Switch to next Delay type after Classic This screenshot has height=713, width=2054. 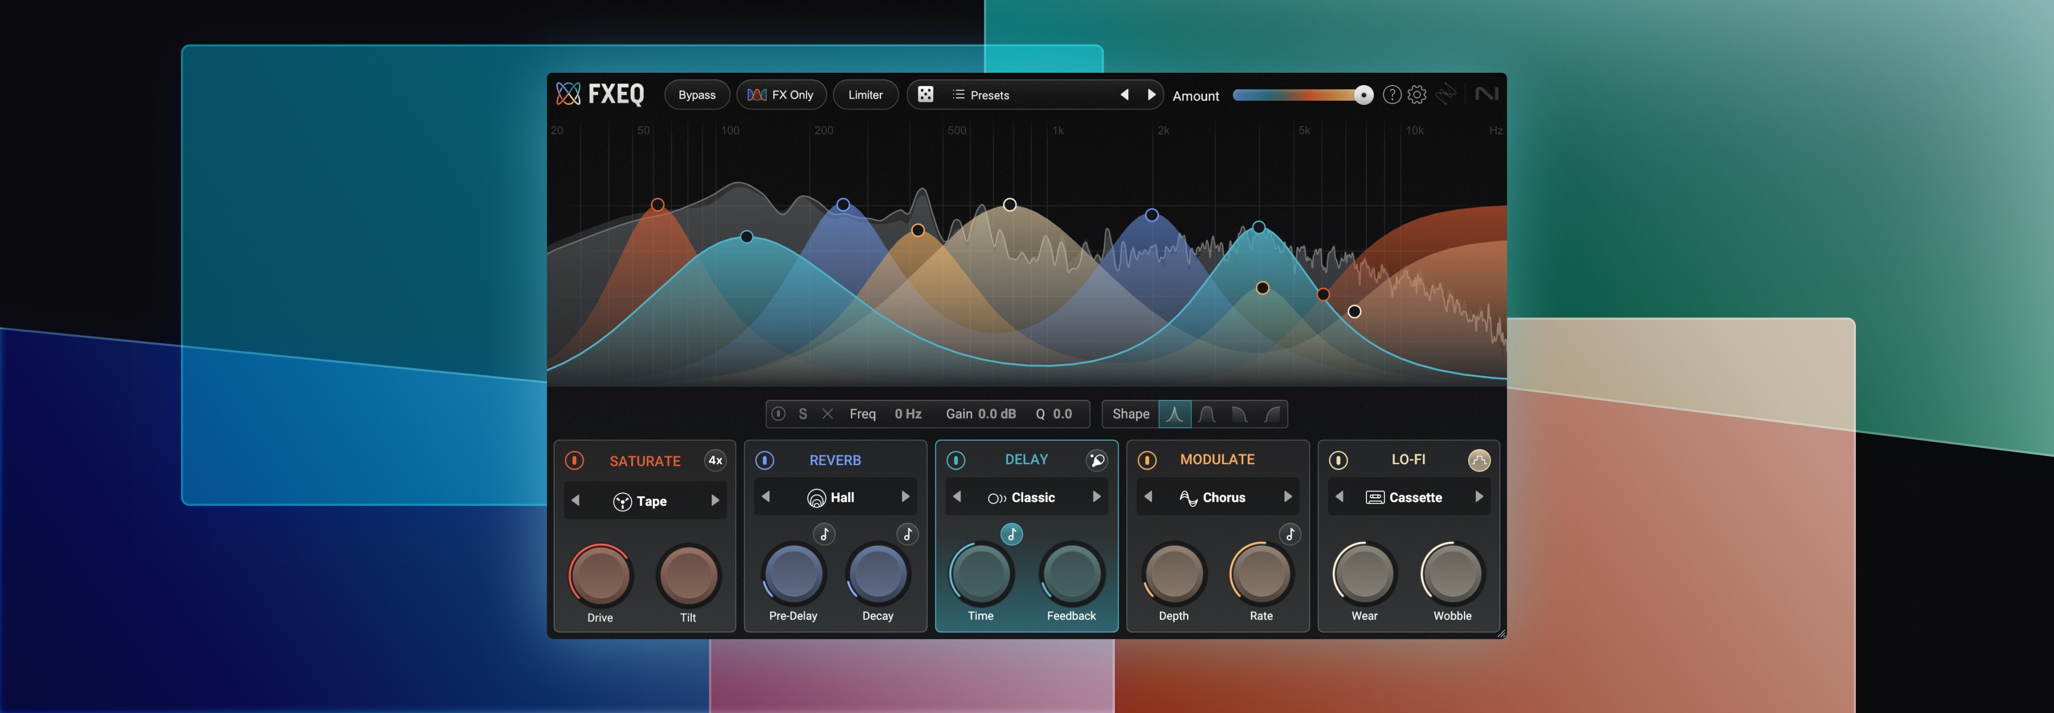[x=1097, y=497]
